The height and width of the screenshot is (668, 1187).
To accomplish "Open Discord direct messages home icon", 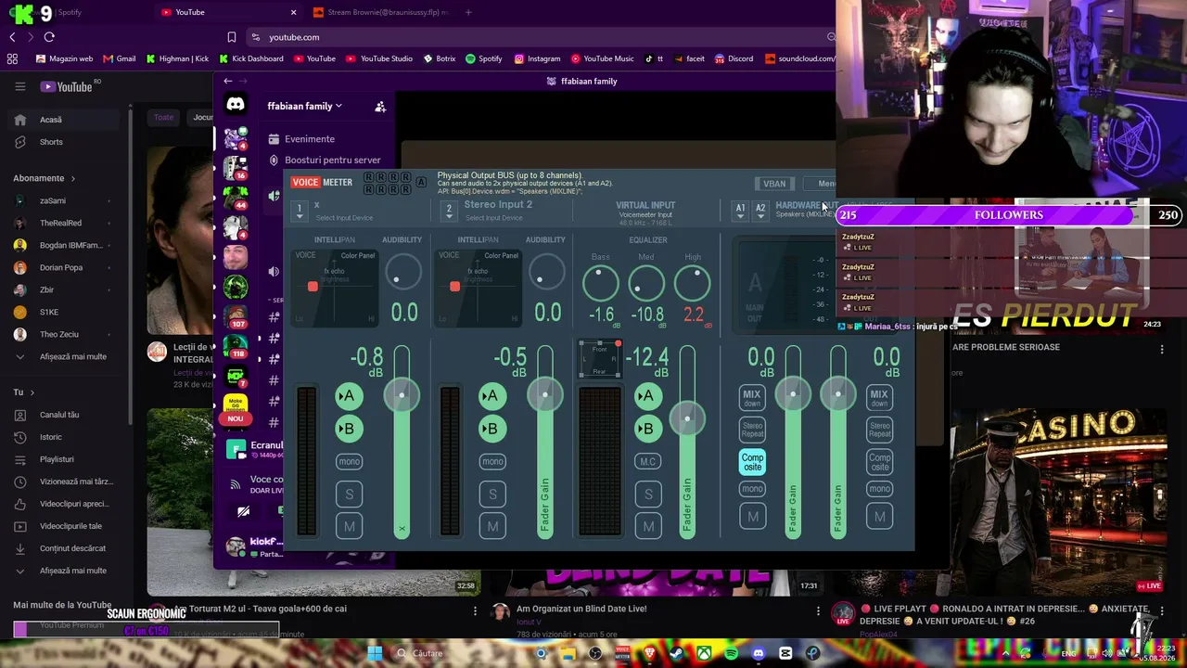I will [236, 105].
